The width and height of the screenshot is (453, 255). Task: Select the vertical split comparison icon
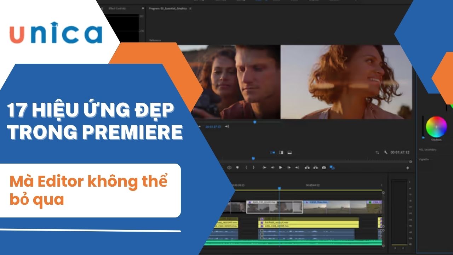pos(281,152)
